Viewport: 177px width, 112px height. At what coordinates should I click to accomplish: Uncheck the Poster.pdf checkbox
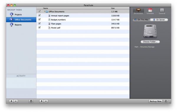point(40,27)
